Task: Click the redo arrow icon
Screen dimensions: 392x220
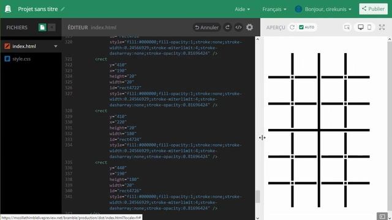Action: [227, 27]
